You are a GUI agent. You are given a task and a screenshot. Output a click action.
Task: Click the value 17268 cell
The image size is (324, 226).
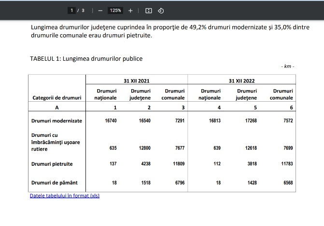point(251,120)
